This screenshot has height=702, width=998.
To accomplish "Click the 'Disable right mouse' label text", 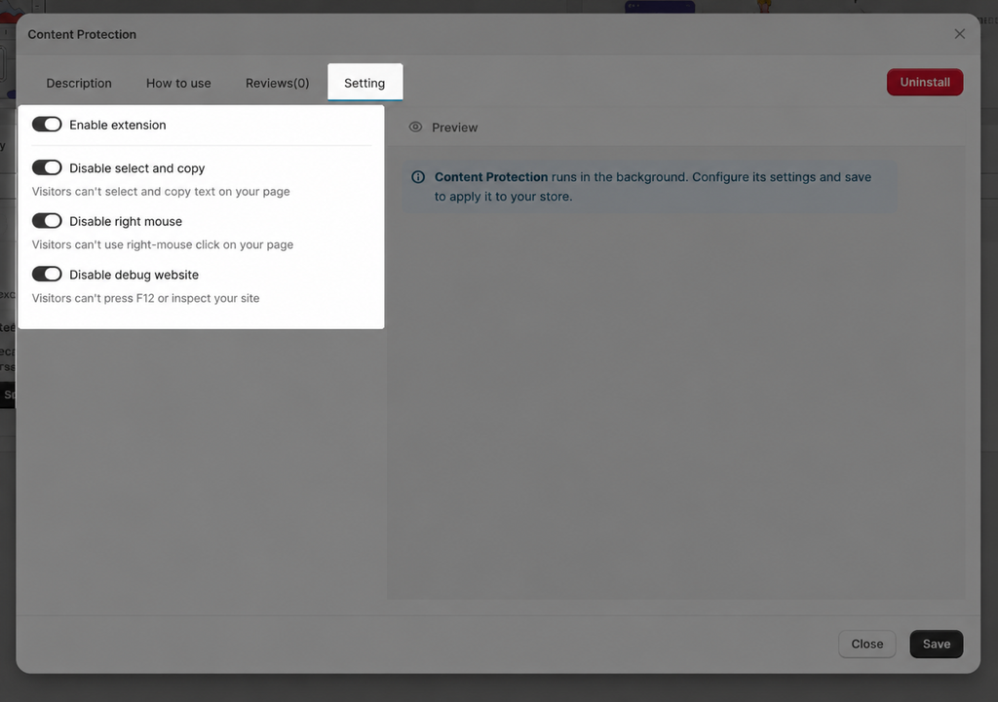I will 126,221.
